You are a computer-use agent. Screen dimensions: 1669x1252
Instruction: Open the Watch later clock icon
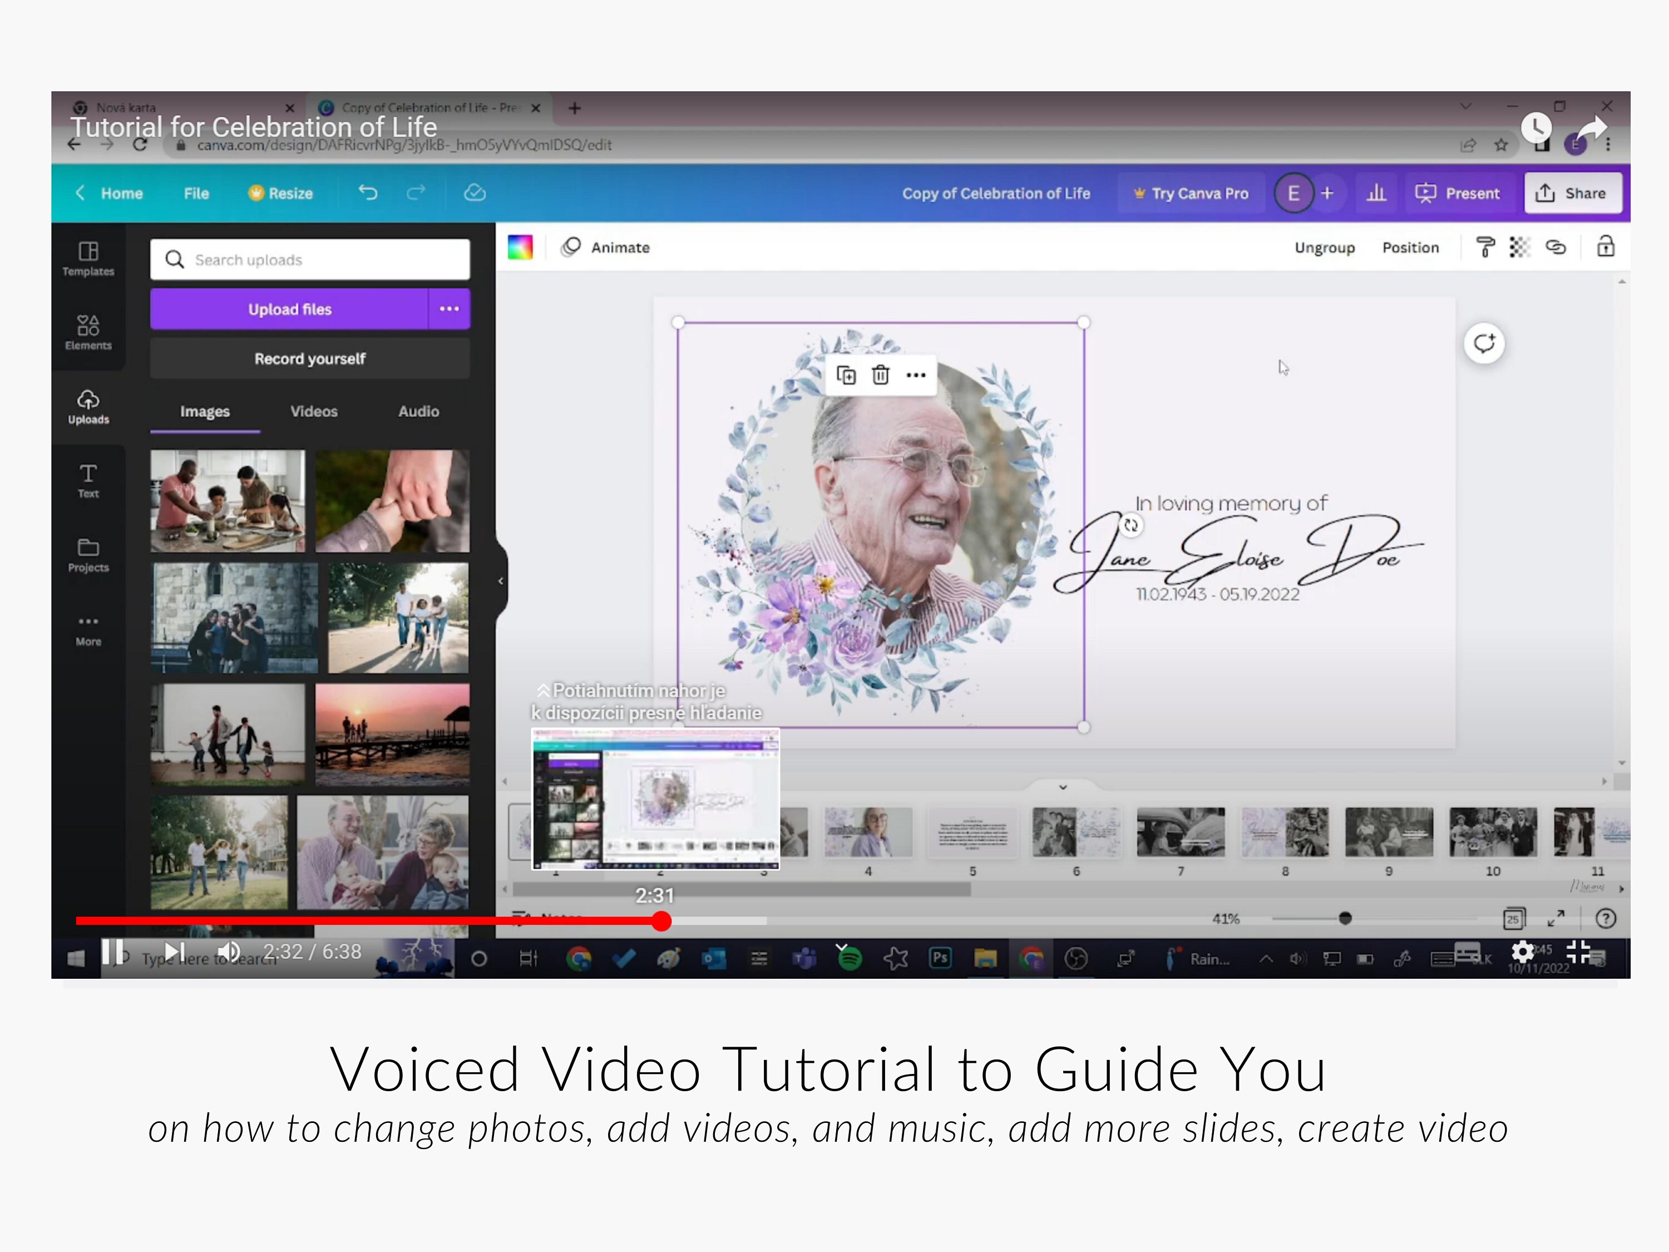(1536, 127)
